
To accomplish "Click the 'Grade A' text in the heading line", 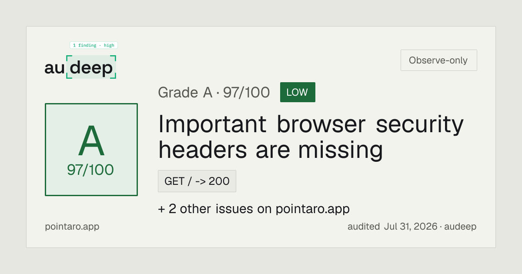I will [x=184, y=92].
